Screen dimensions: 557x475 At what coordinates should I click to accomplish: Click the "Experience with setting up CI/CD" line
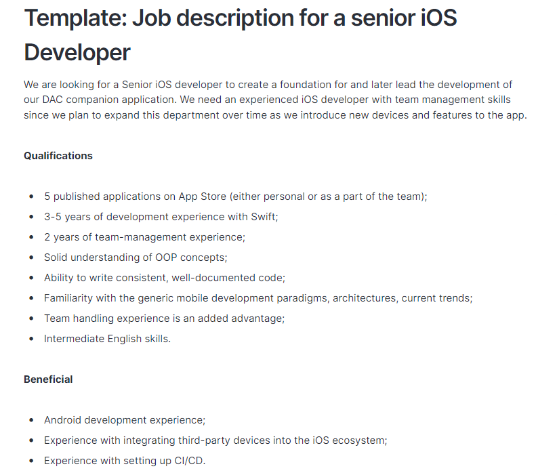coord(125,461)
